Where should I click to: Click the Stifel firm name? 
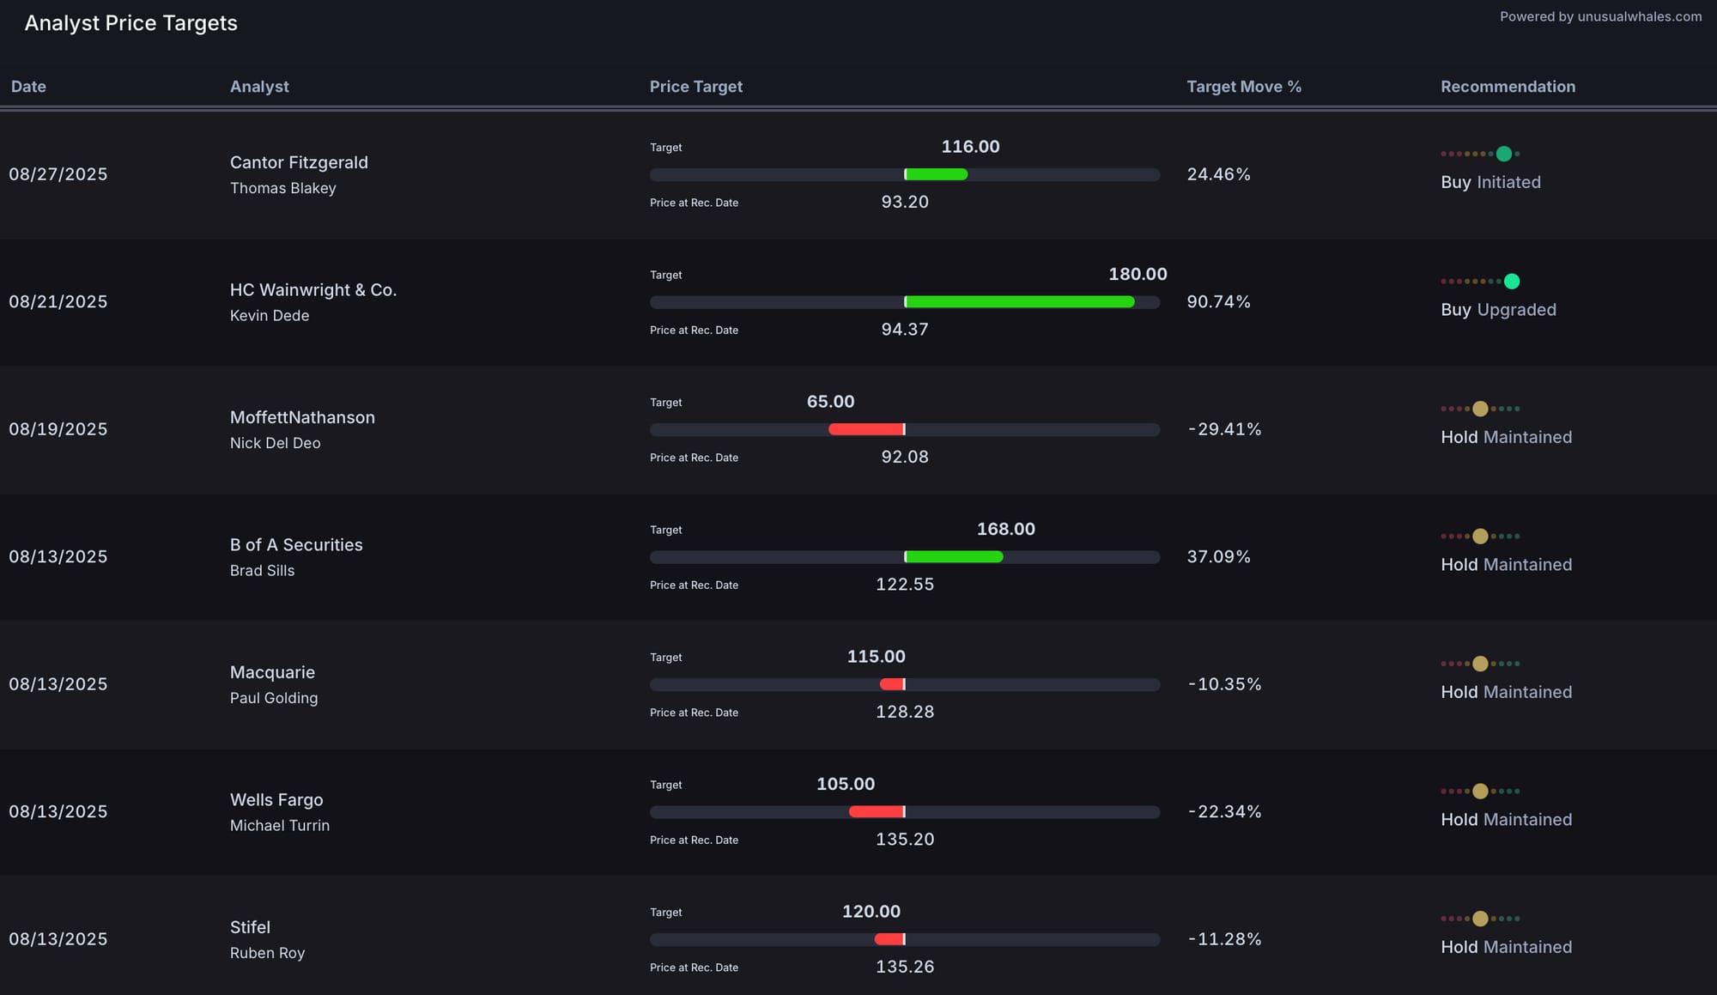point(250,927)
